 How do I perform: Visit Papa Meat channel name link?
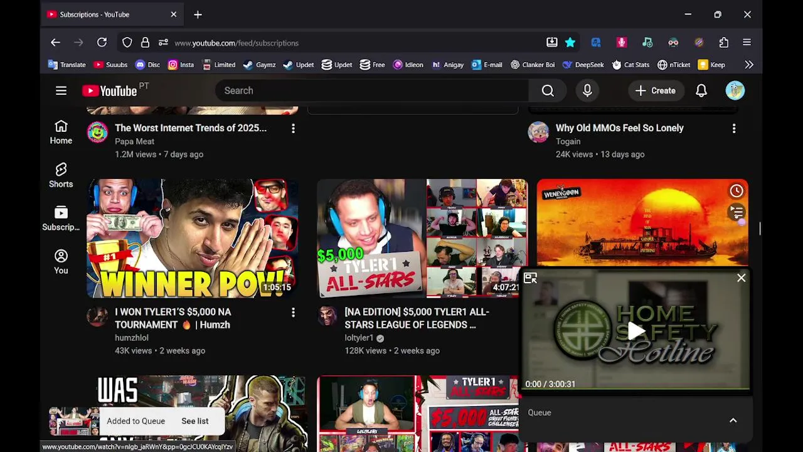pos(134,141)
